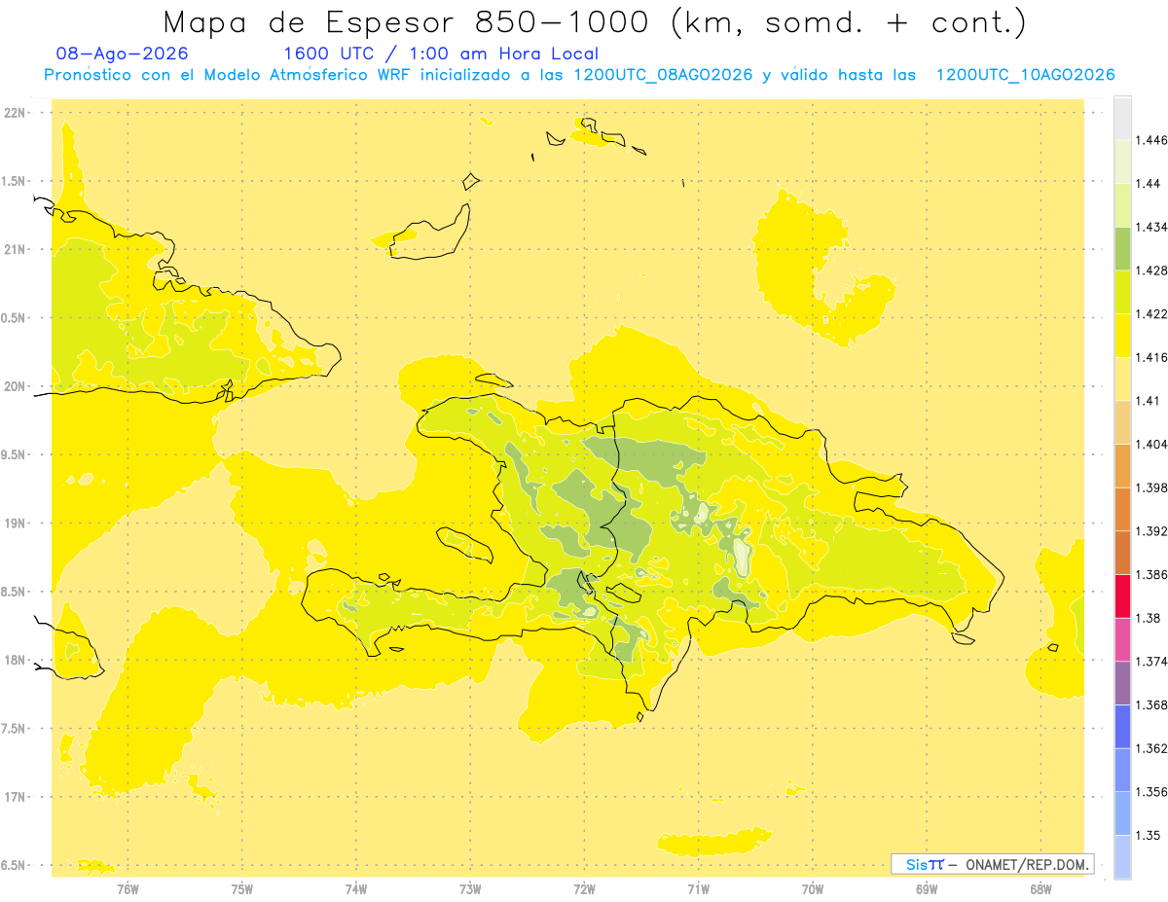Image resolution: width=1168 pixels, height=902 pixels.
Task: Click the legend value 1.392
Action: (x=1151, y=531)
